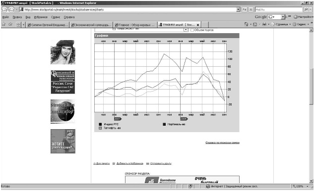Screen dimensions: 315x191
Task: Open the Избранное menu
Action: (41, 17)
